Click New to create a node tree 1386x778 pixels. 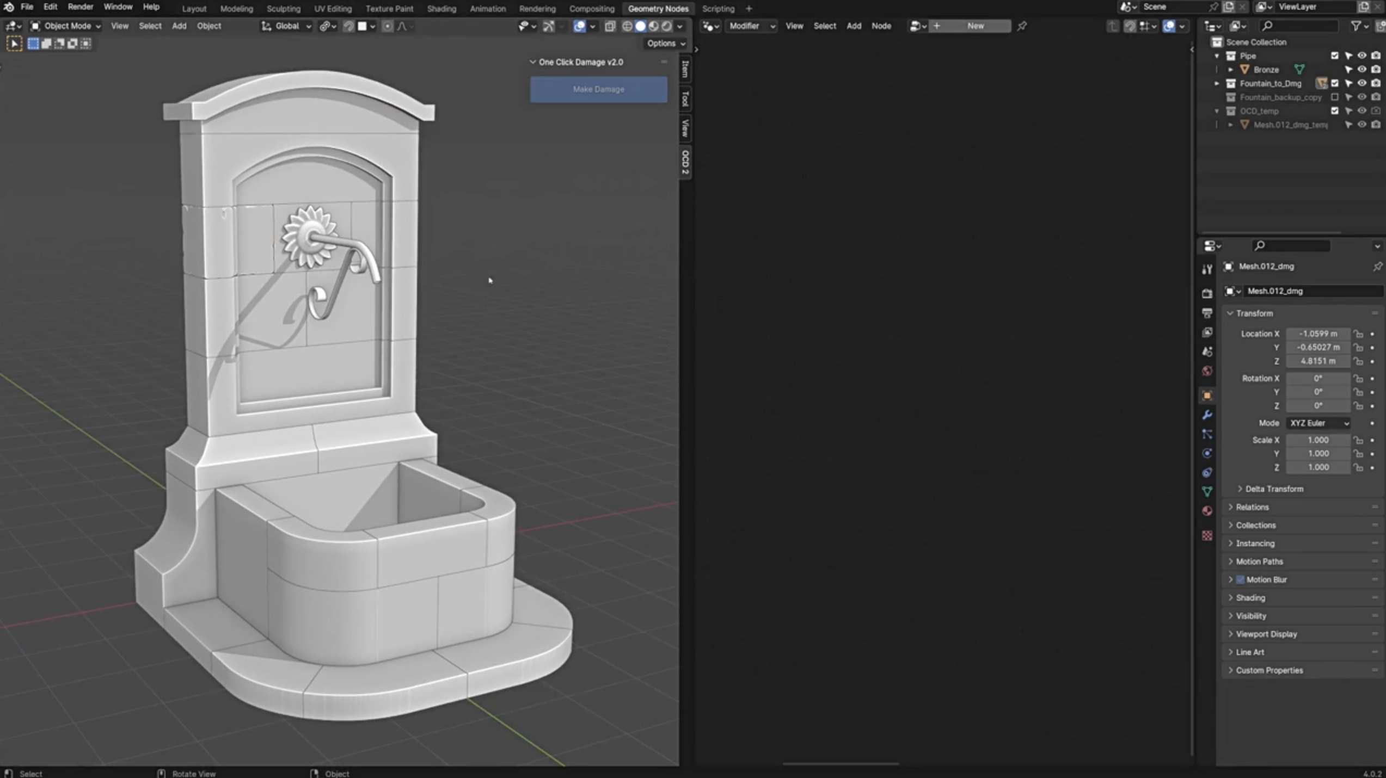(975, 26)
